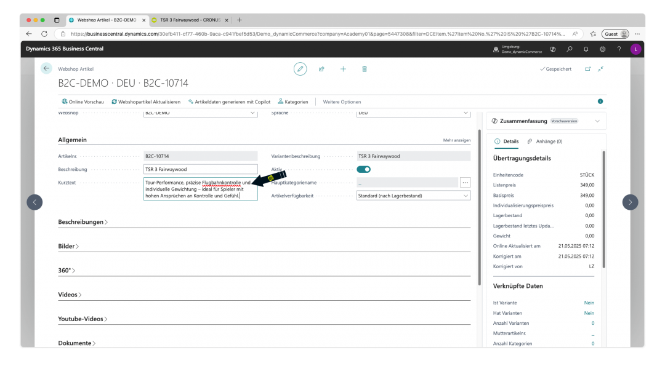
Task: Reload the browser page
Action: click(x=44, y=34)
